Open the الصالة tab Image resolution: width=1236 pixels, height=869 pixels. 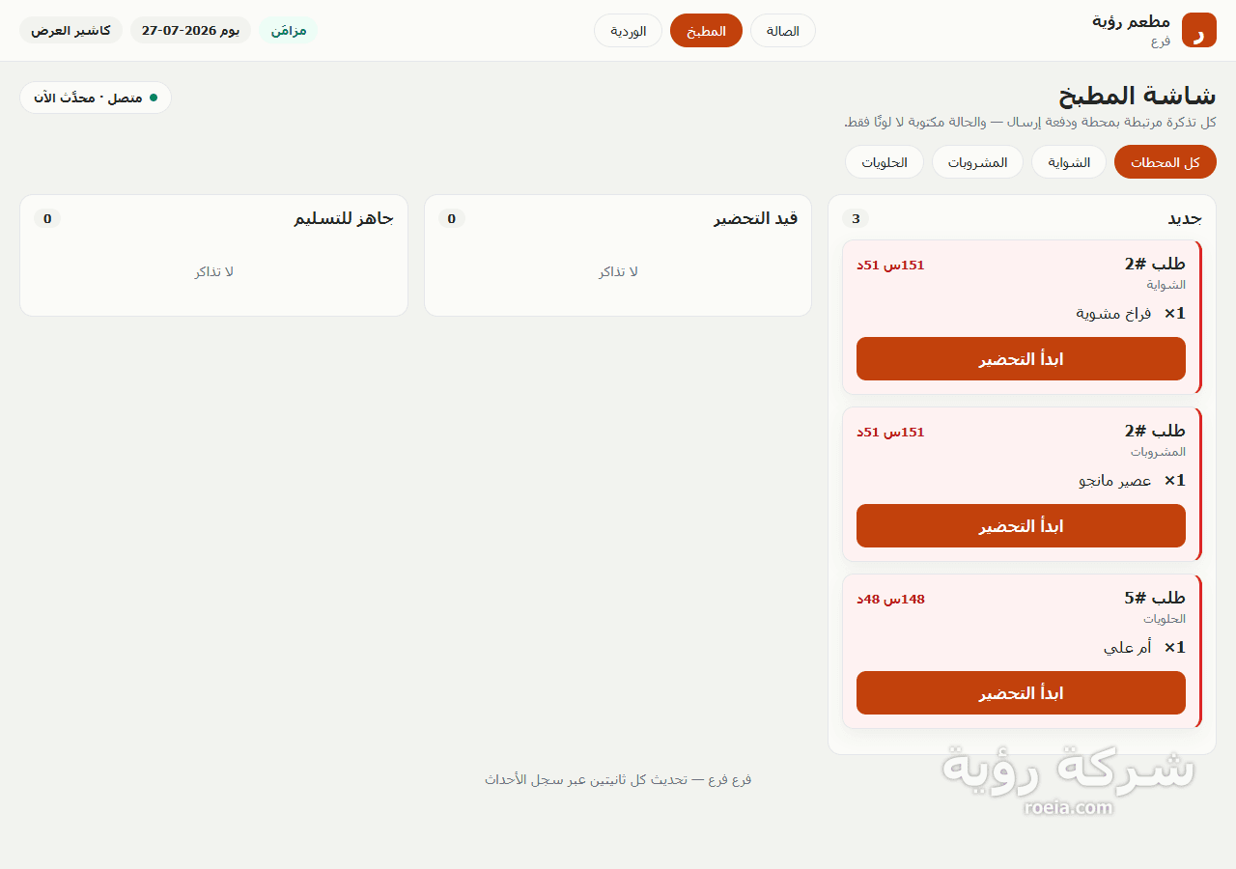pos(783,30)
